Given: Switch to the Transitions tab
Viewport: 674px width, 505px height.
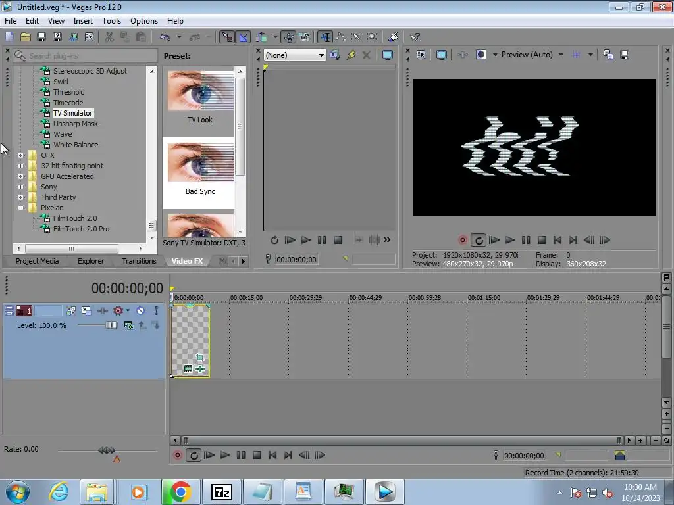Looking at the screenshot, I should (x=139, y=261).
